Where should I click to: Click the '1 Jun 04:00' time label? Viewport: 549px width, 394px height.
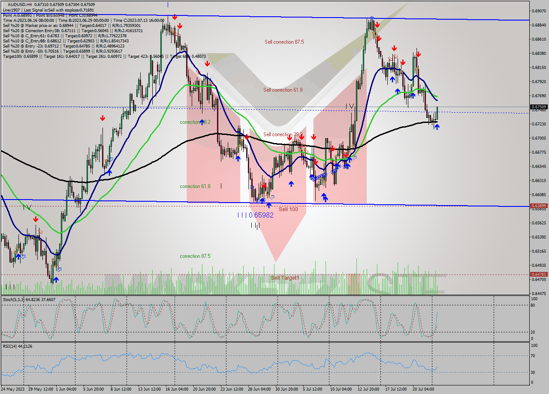(x=66, y=389)
